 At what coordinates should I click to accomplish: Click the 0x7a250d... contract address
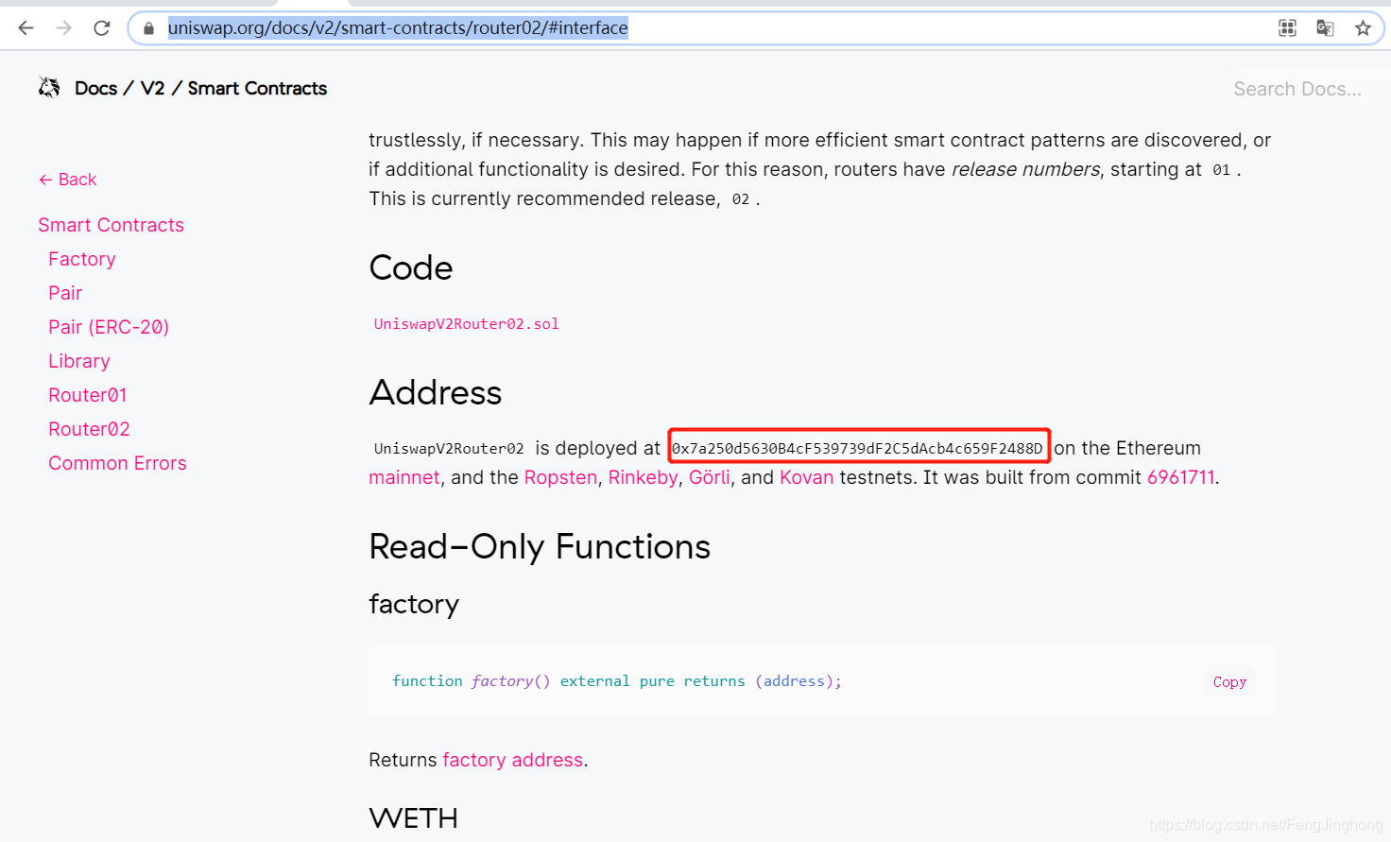tap(857, 448)
